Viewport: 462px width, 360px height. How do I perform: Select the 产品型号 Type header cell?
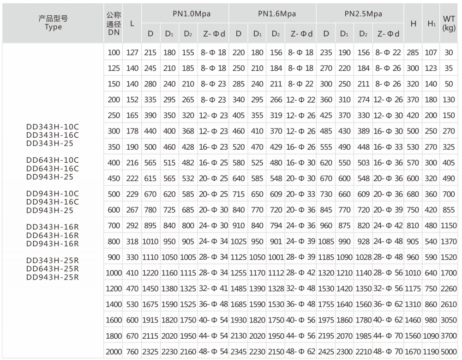click(53, 23)
